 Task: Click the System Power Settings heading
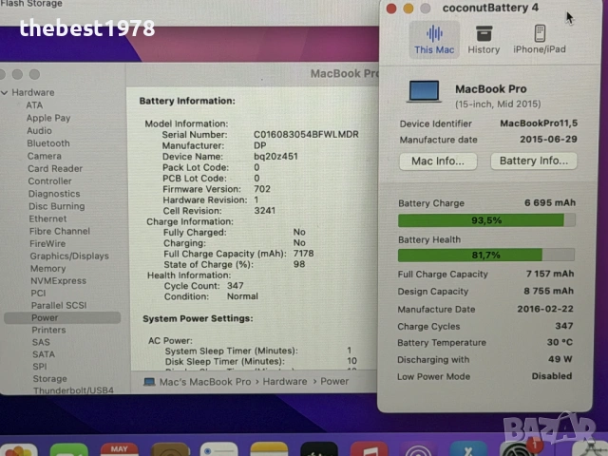(x=198, y=318)
